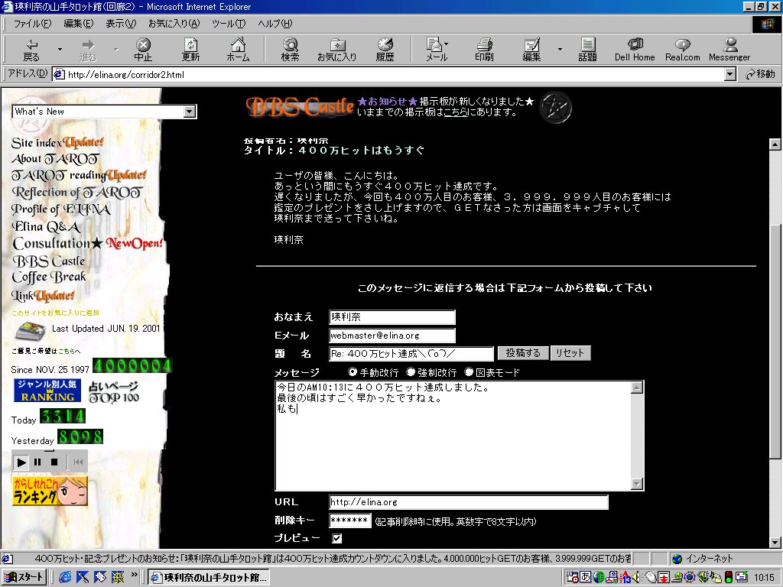783x587 pixels.
Task: Open the address bar dropdown arrow
Action: click(729, 75)
